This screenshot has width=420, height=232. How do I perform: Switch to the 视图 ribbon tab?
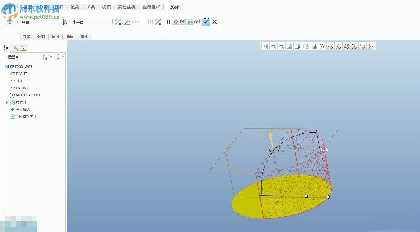pyautogui.click(x=106, y=7)
